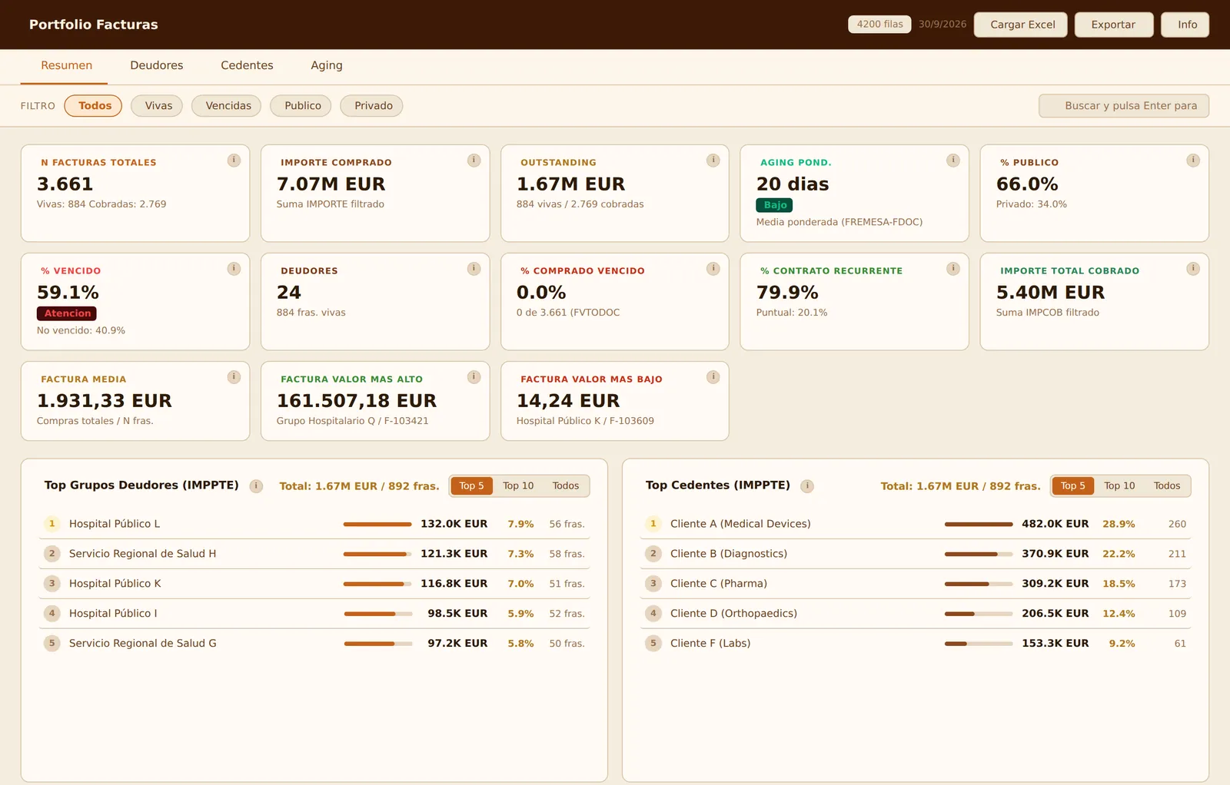1230x785 pixels.
Task: Open info icon on Importe Comprado card
Action: coord(474,161)
